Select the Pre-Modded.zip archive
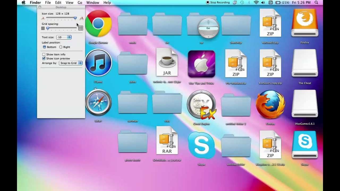Screen dimensions: 340x191 pyautogui.click(x=236, y=63)
